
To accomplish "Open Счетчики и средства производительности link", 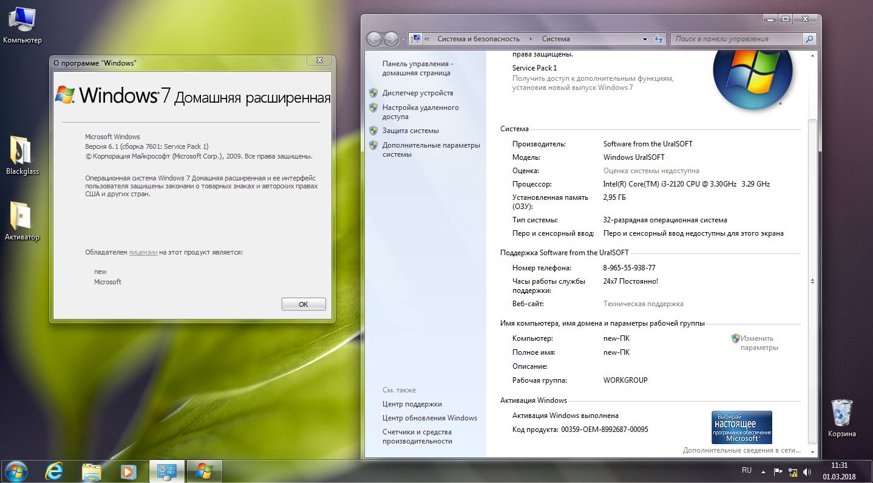I will 418,436.
